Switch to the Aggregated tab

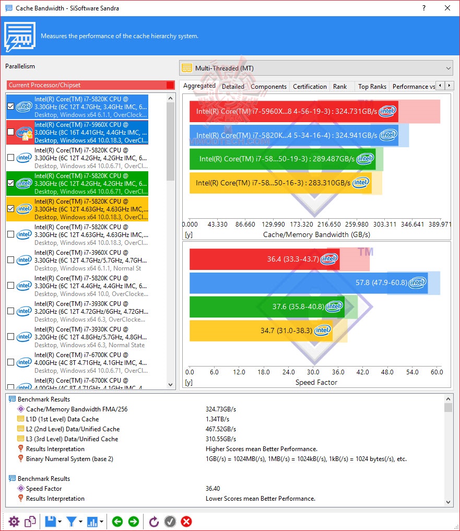point(199,86)
